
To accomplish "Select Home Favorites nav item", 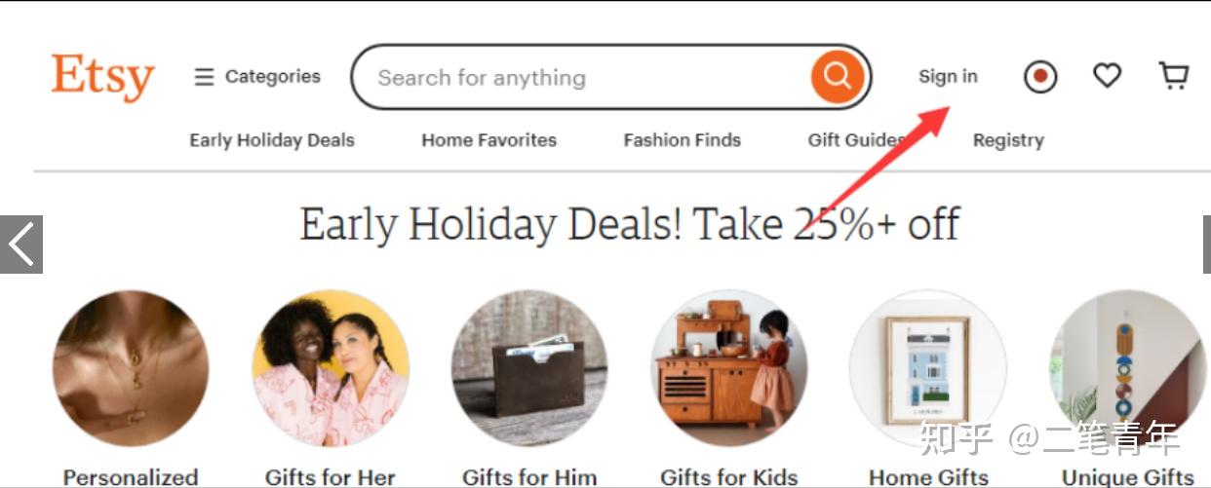I will 489,140.
